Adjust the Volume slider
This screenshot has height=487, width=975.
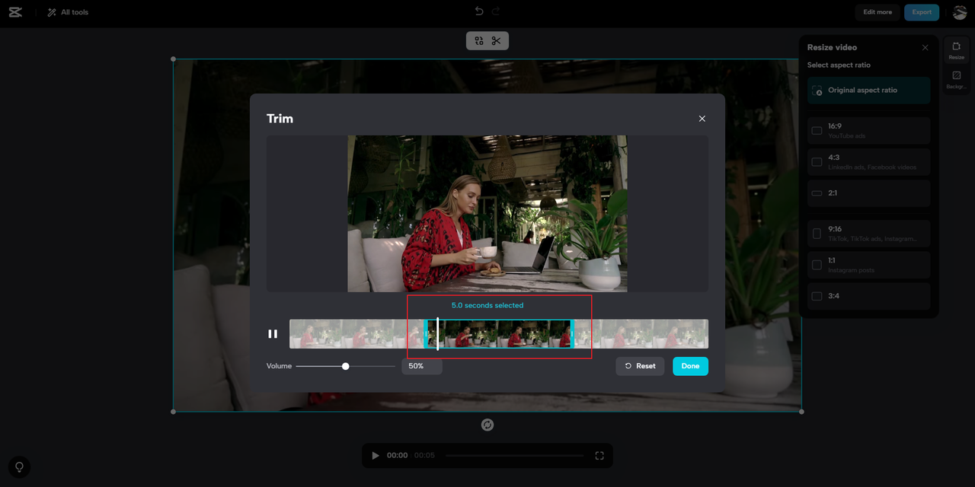point(346,366)
